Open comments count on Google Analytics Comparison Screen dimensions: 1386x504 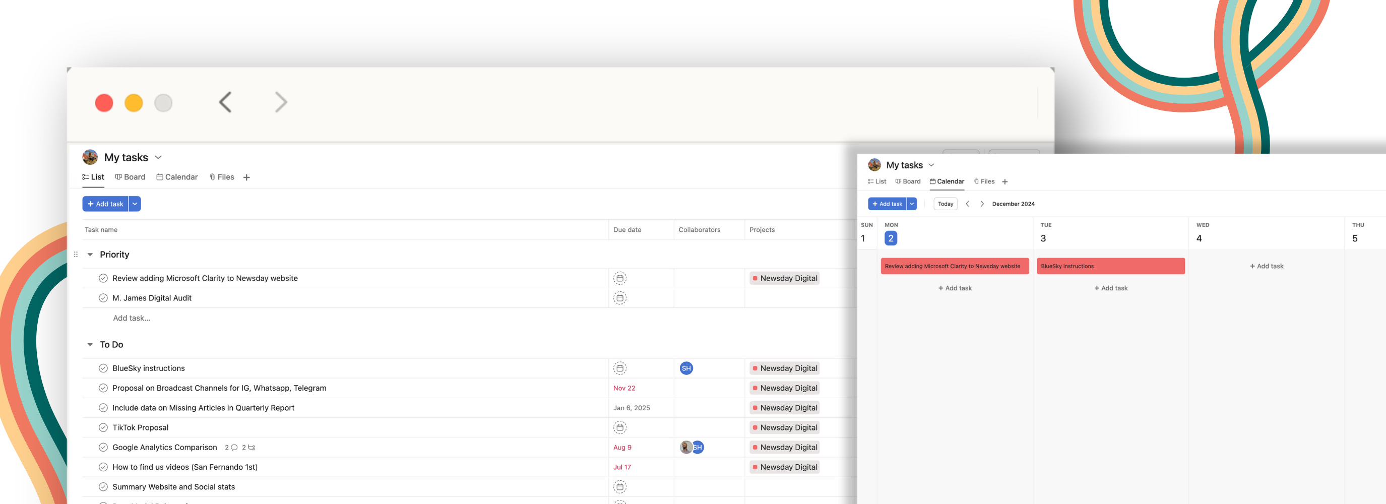(231, 448)
